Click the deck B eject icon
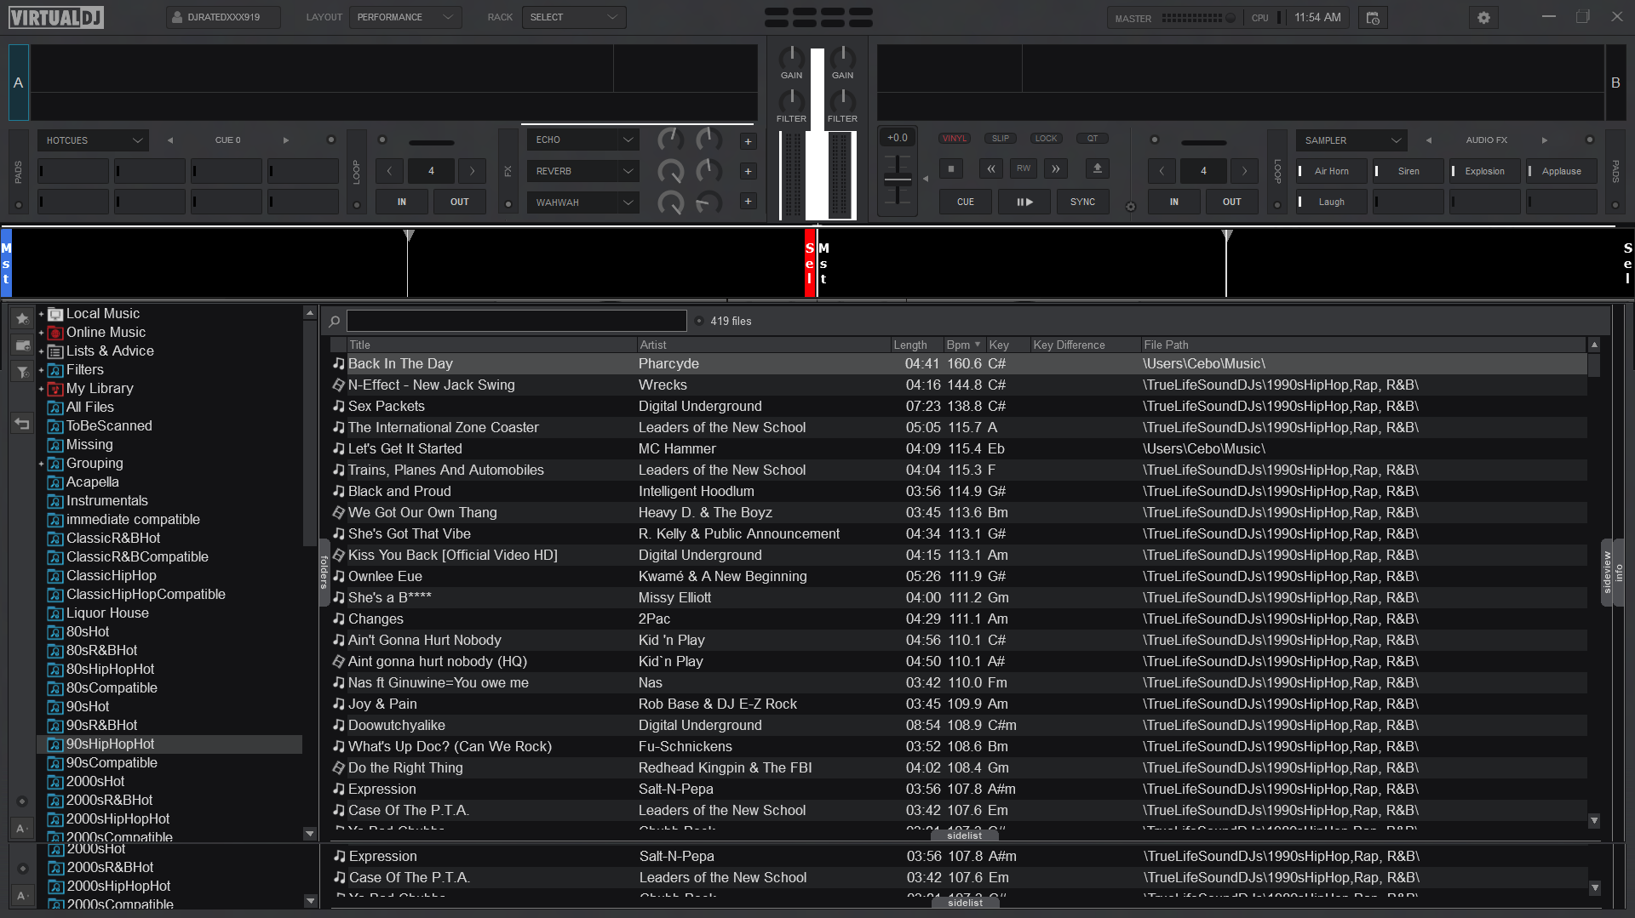This screenshot has height=918, width=1635. coord(1098,168)
